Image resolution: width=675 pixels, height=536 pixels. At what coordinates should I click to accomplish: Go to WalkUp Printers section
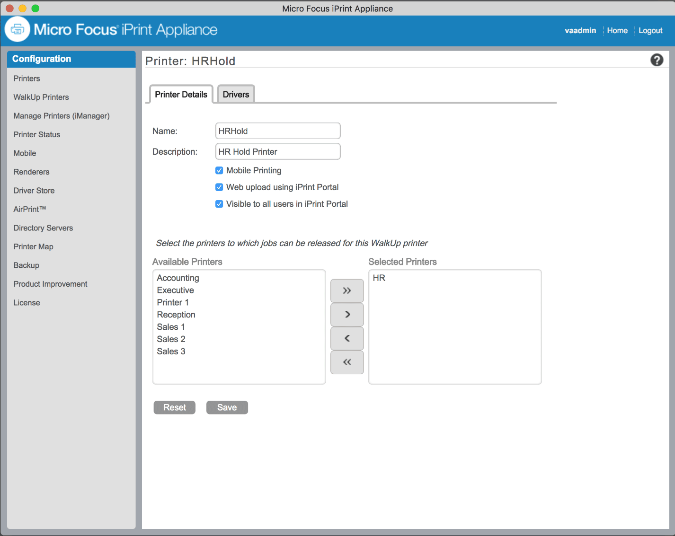click(x=41, y=97)
